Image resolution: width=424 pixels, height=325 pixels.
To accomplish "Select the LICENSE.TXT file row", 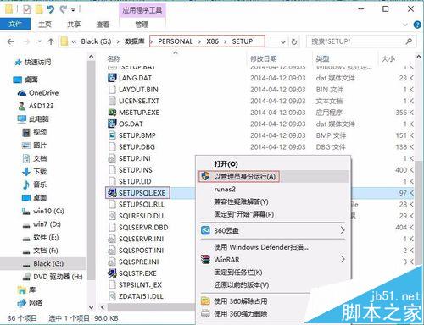I will click(x=260, y=101).
